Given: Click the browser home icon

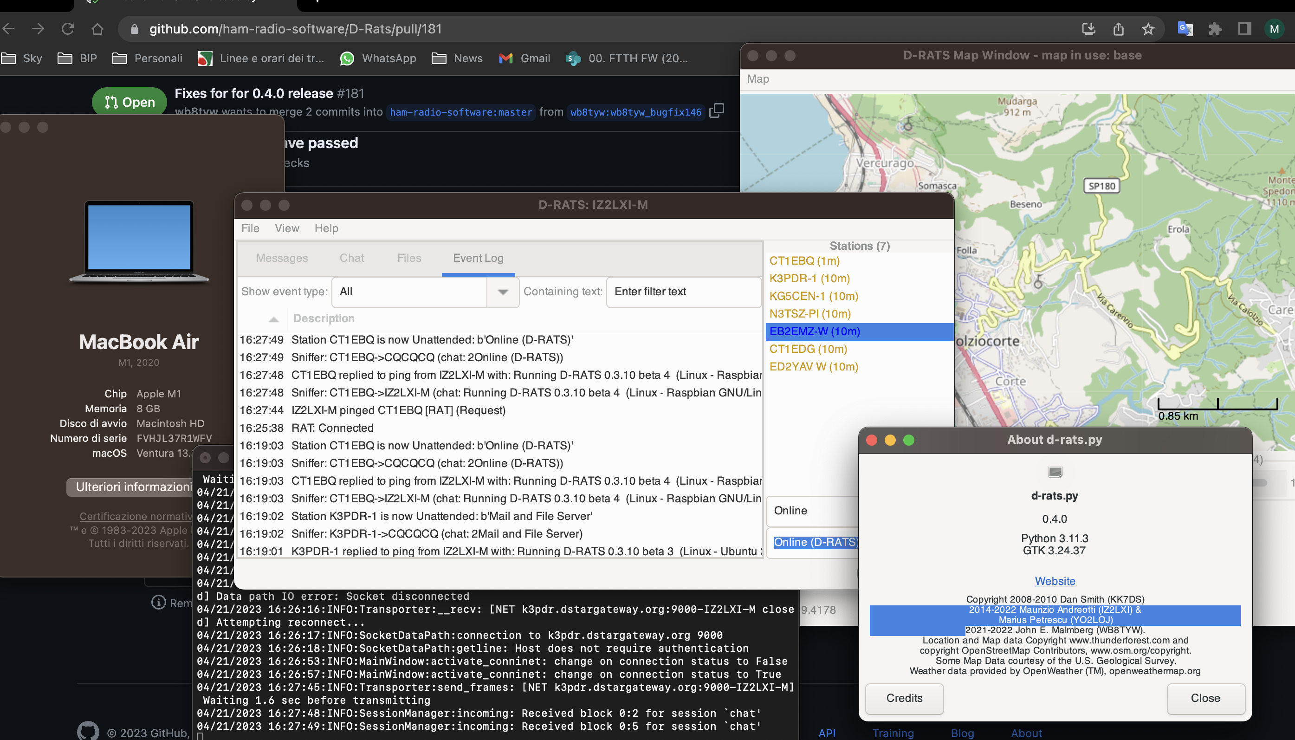Looking at the screenshot, I should click(97, 29).
